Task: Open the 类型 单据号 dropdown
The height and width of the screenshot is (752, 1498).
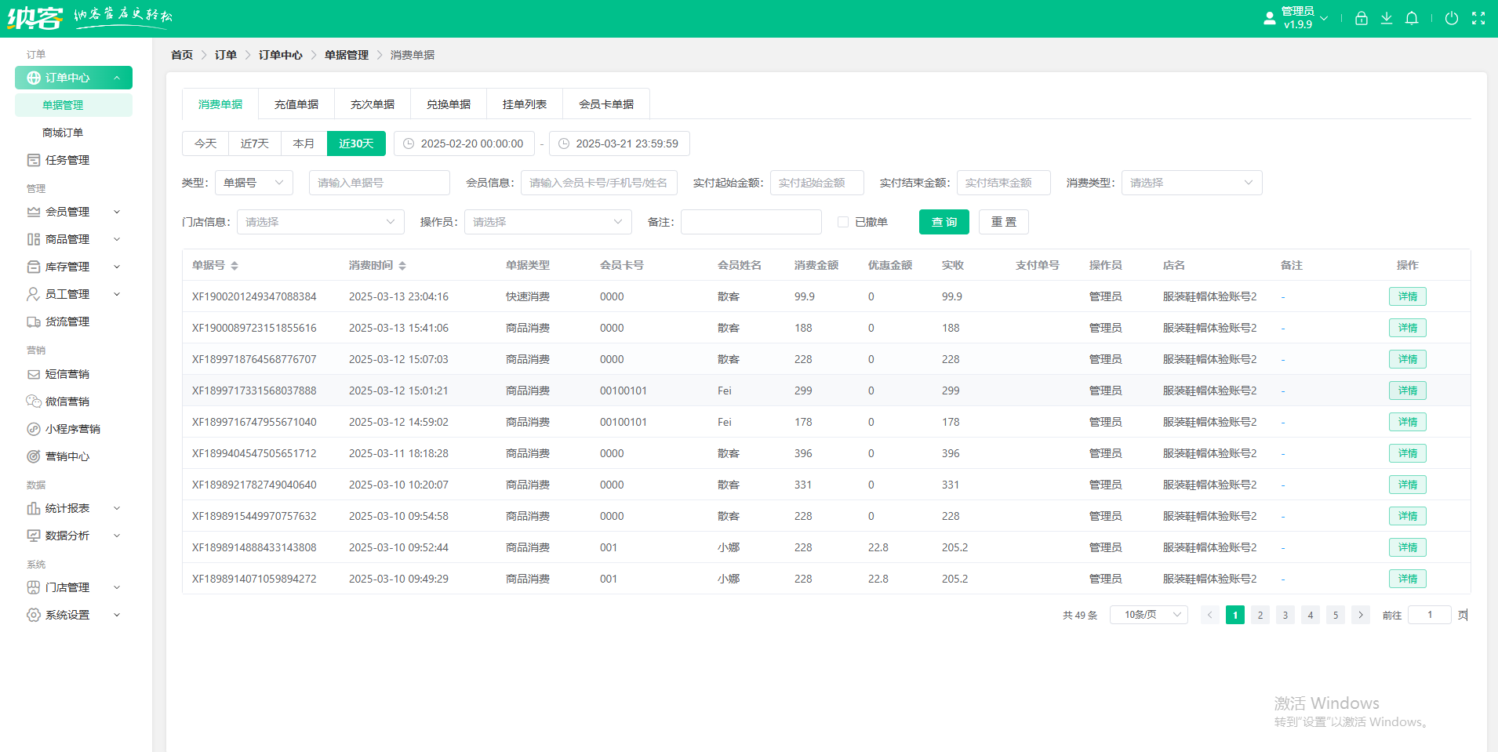Action: [x=253, y=183]
